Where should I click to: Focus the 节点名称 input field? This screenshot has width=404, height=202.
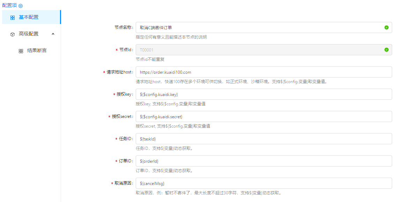[258, 27]
